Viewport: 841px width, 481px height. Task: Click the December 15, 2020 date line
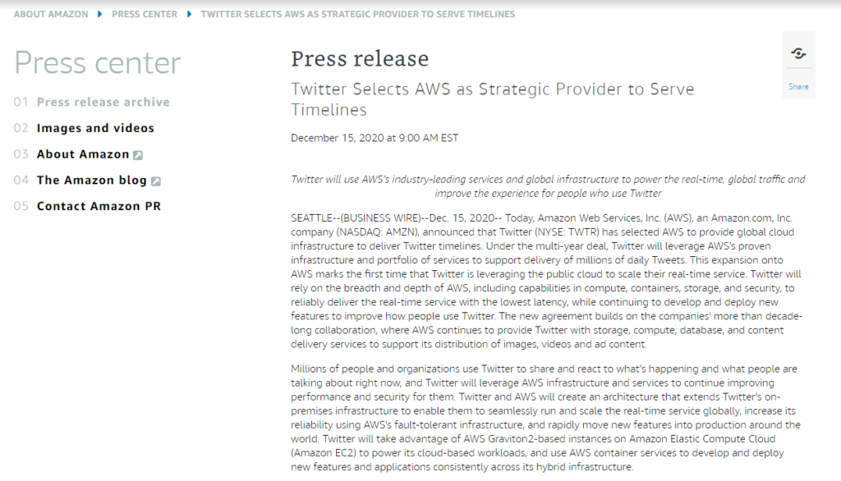pyautogui.click(x=375, y=138)
